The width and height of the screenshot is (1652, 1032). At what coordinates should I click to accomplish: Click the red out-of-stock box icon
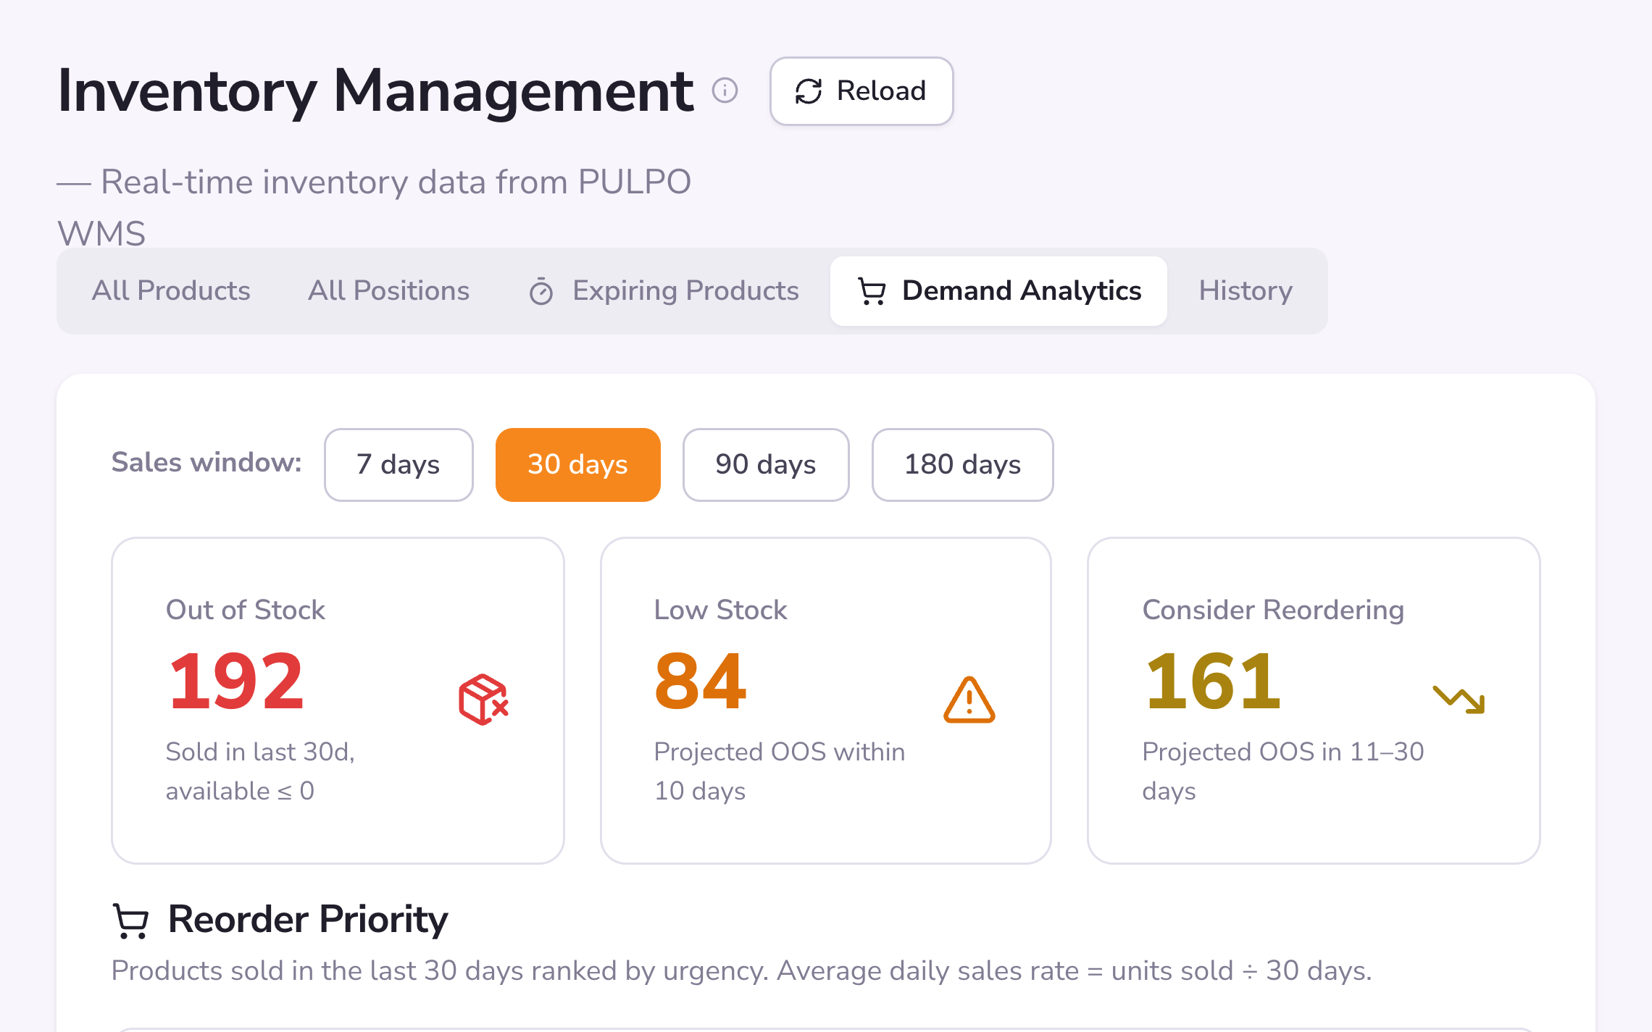pyautogui.click(x=483, y=700)
